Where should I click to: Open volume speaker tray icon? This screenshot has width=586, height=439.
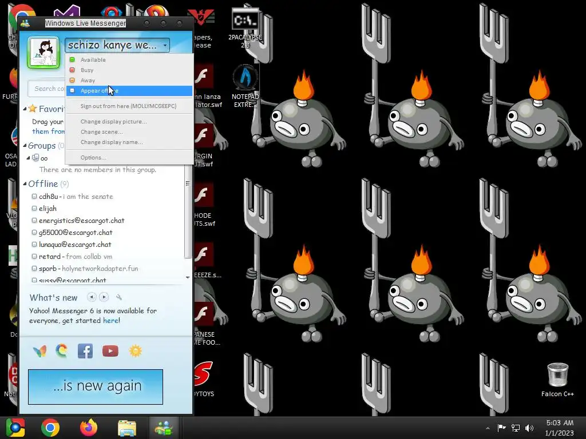pyautogui.click(x=529, y=428)
